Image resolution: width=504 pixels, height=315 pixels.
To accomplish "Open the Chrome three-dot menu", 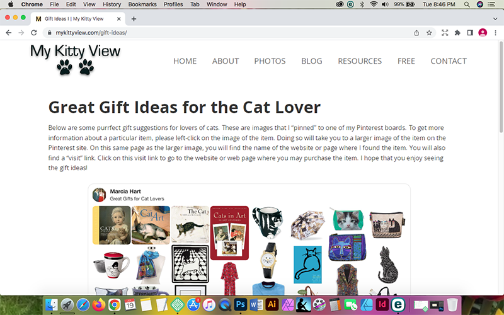I will point(495,33).
